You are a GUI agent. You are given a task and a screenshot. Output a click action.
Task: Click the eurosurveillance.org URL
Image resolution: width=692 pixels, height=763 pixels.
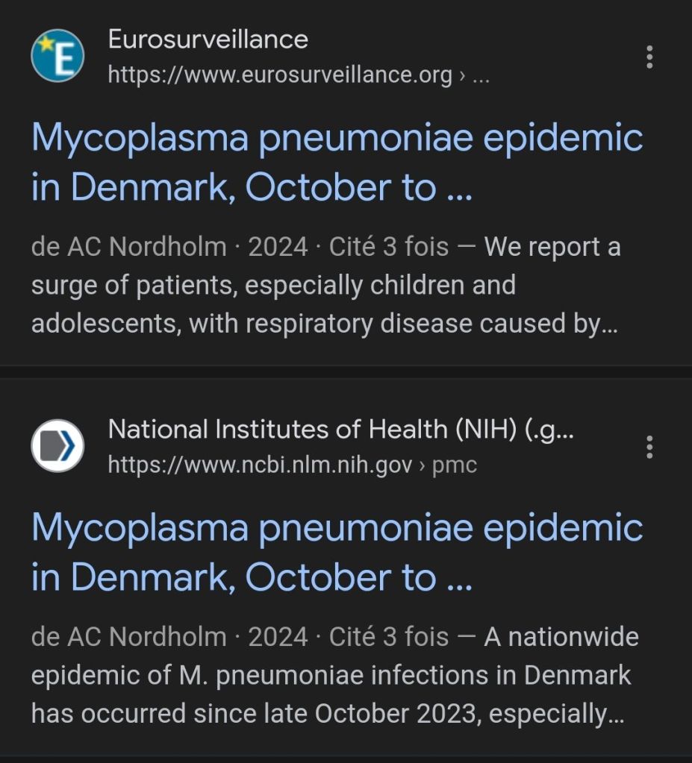tap(280, 75)
